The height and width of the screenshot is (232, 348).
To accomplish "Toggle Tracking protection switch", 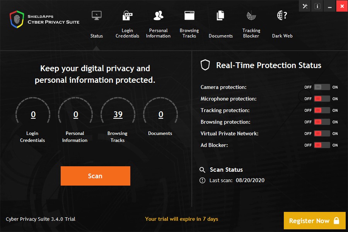I will coord(322,111).
